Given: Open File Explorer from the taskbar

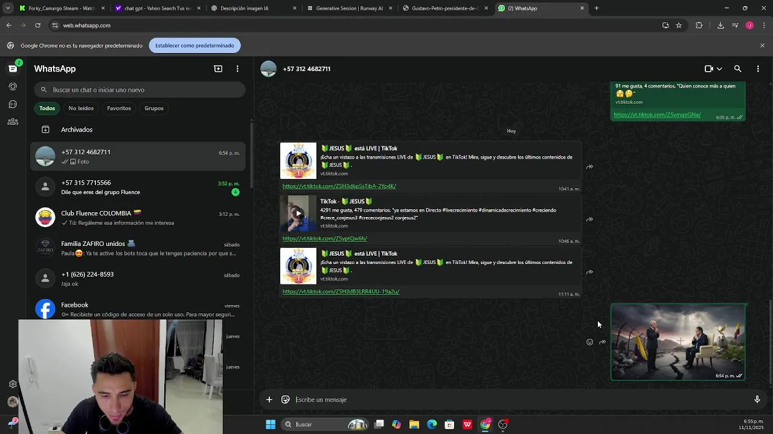Looking at the screenshot, I should [x=414, y=424].
